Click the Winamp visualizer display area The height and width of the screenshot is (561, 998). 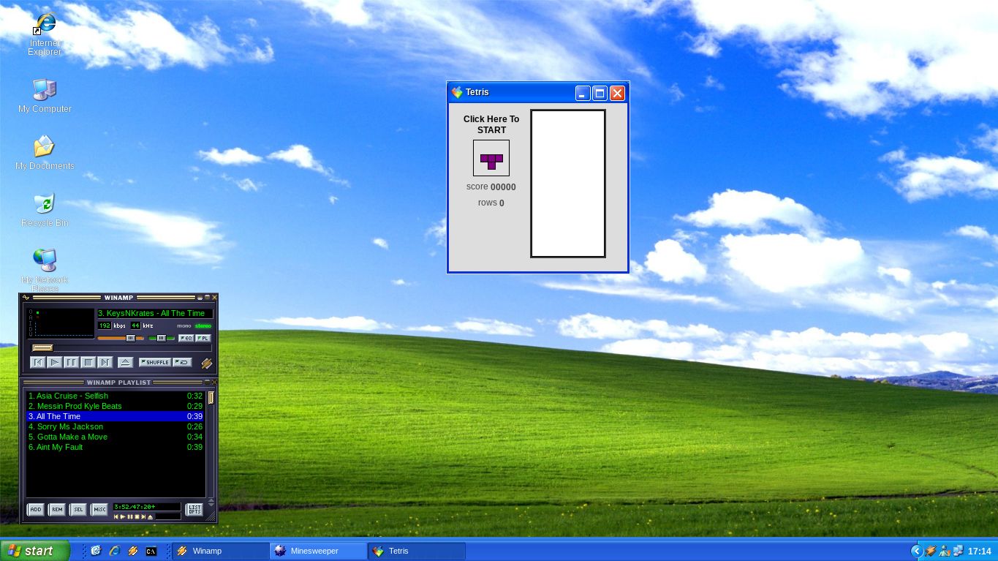pos(61,323)
